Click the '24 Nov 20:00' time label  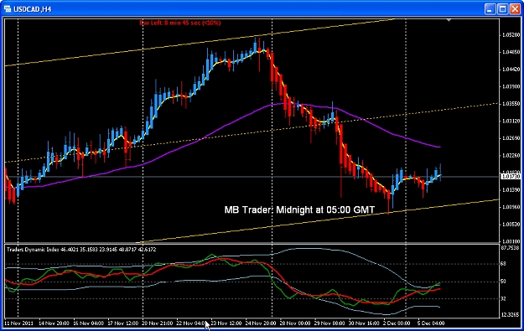click(x=261, y=323)
